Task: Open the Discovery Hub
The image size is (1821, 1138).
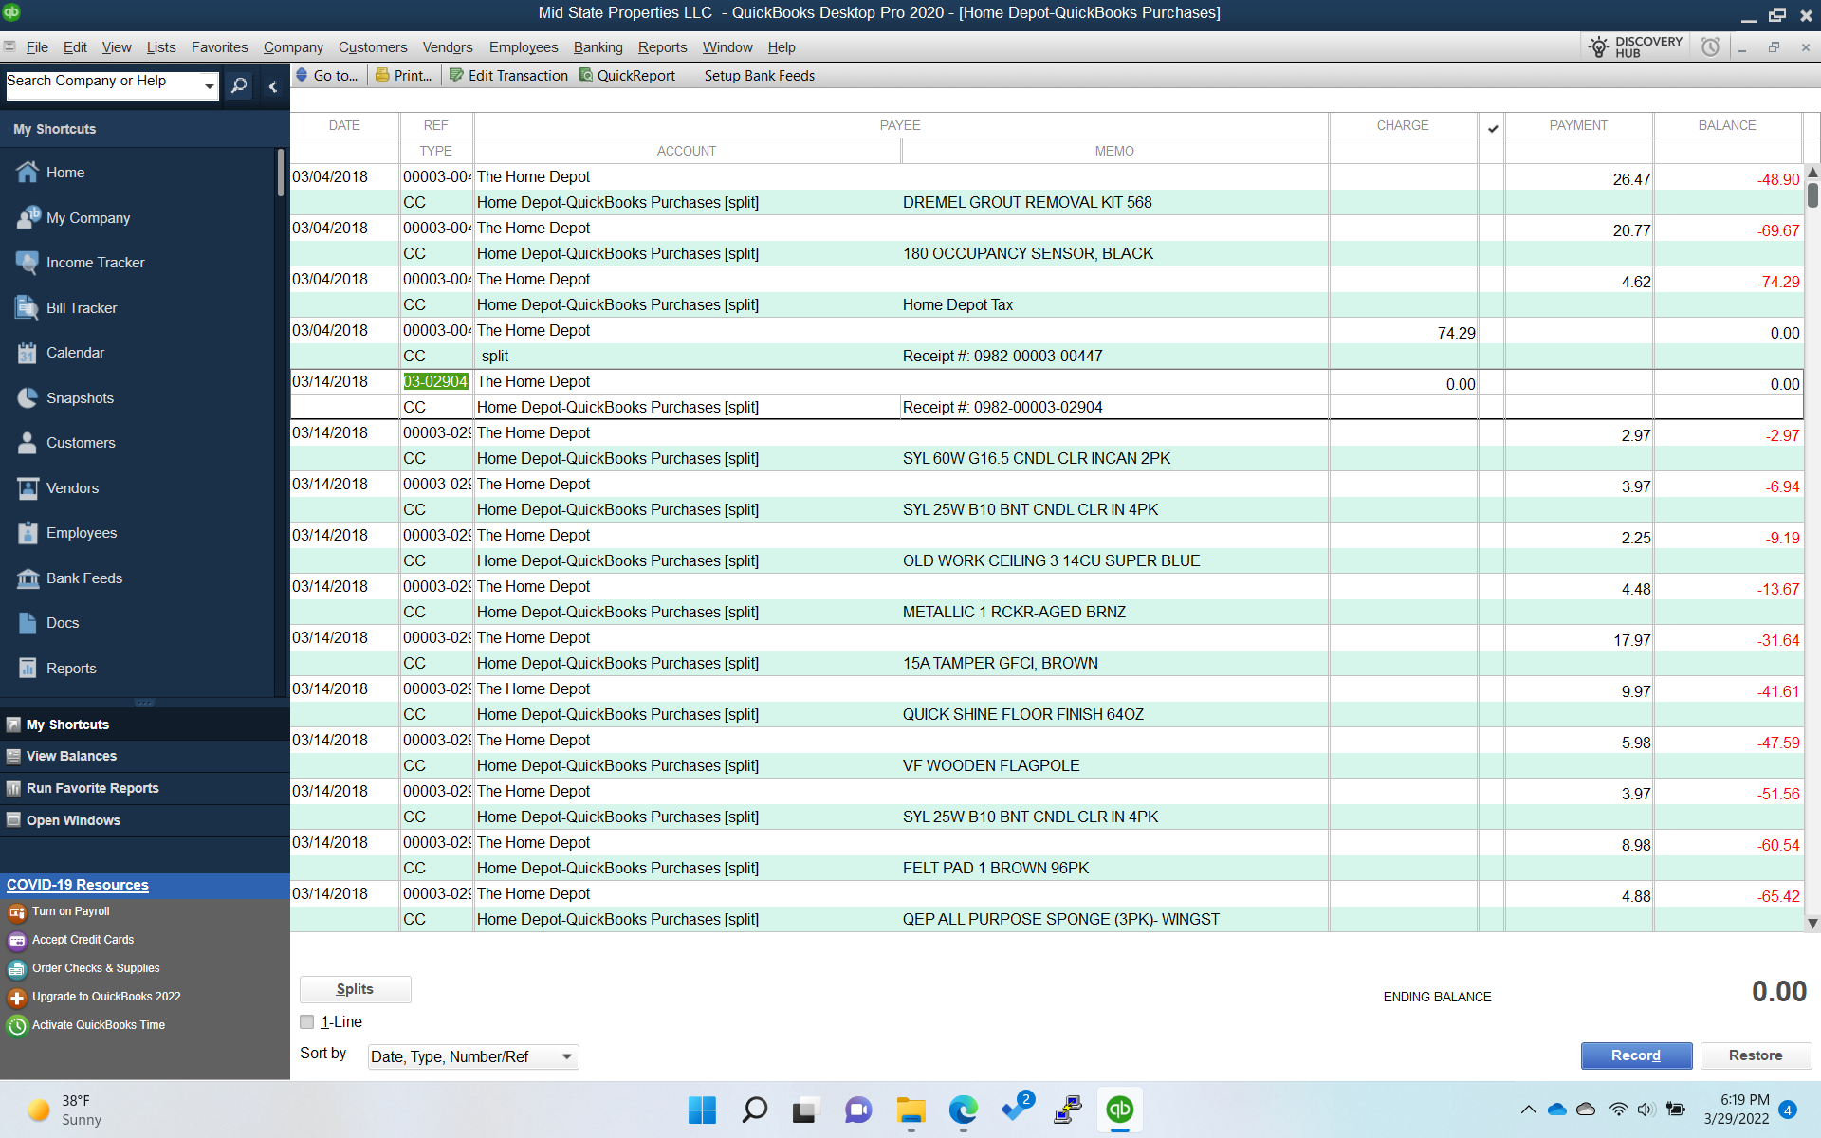Action: coord(1636,47)
